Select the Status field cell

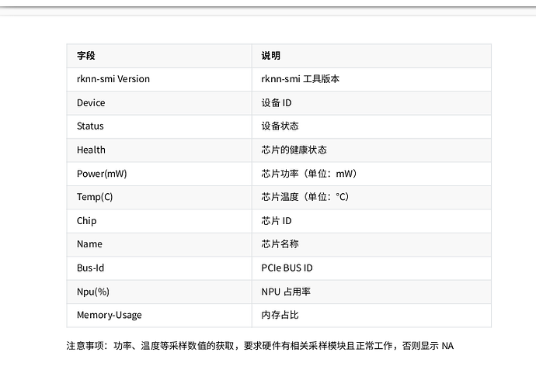click(x=159, y=126)
